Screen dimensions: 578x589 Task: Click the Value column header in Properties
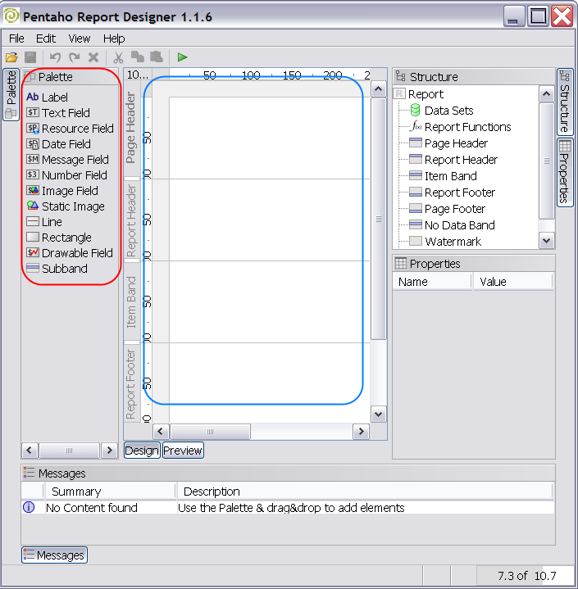(494, 282)
